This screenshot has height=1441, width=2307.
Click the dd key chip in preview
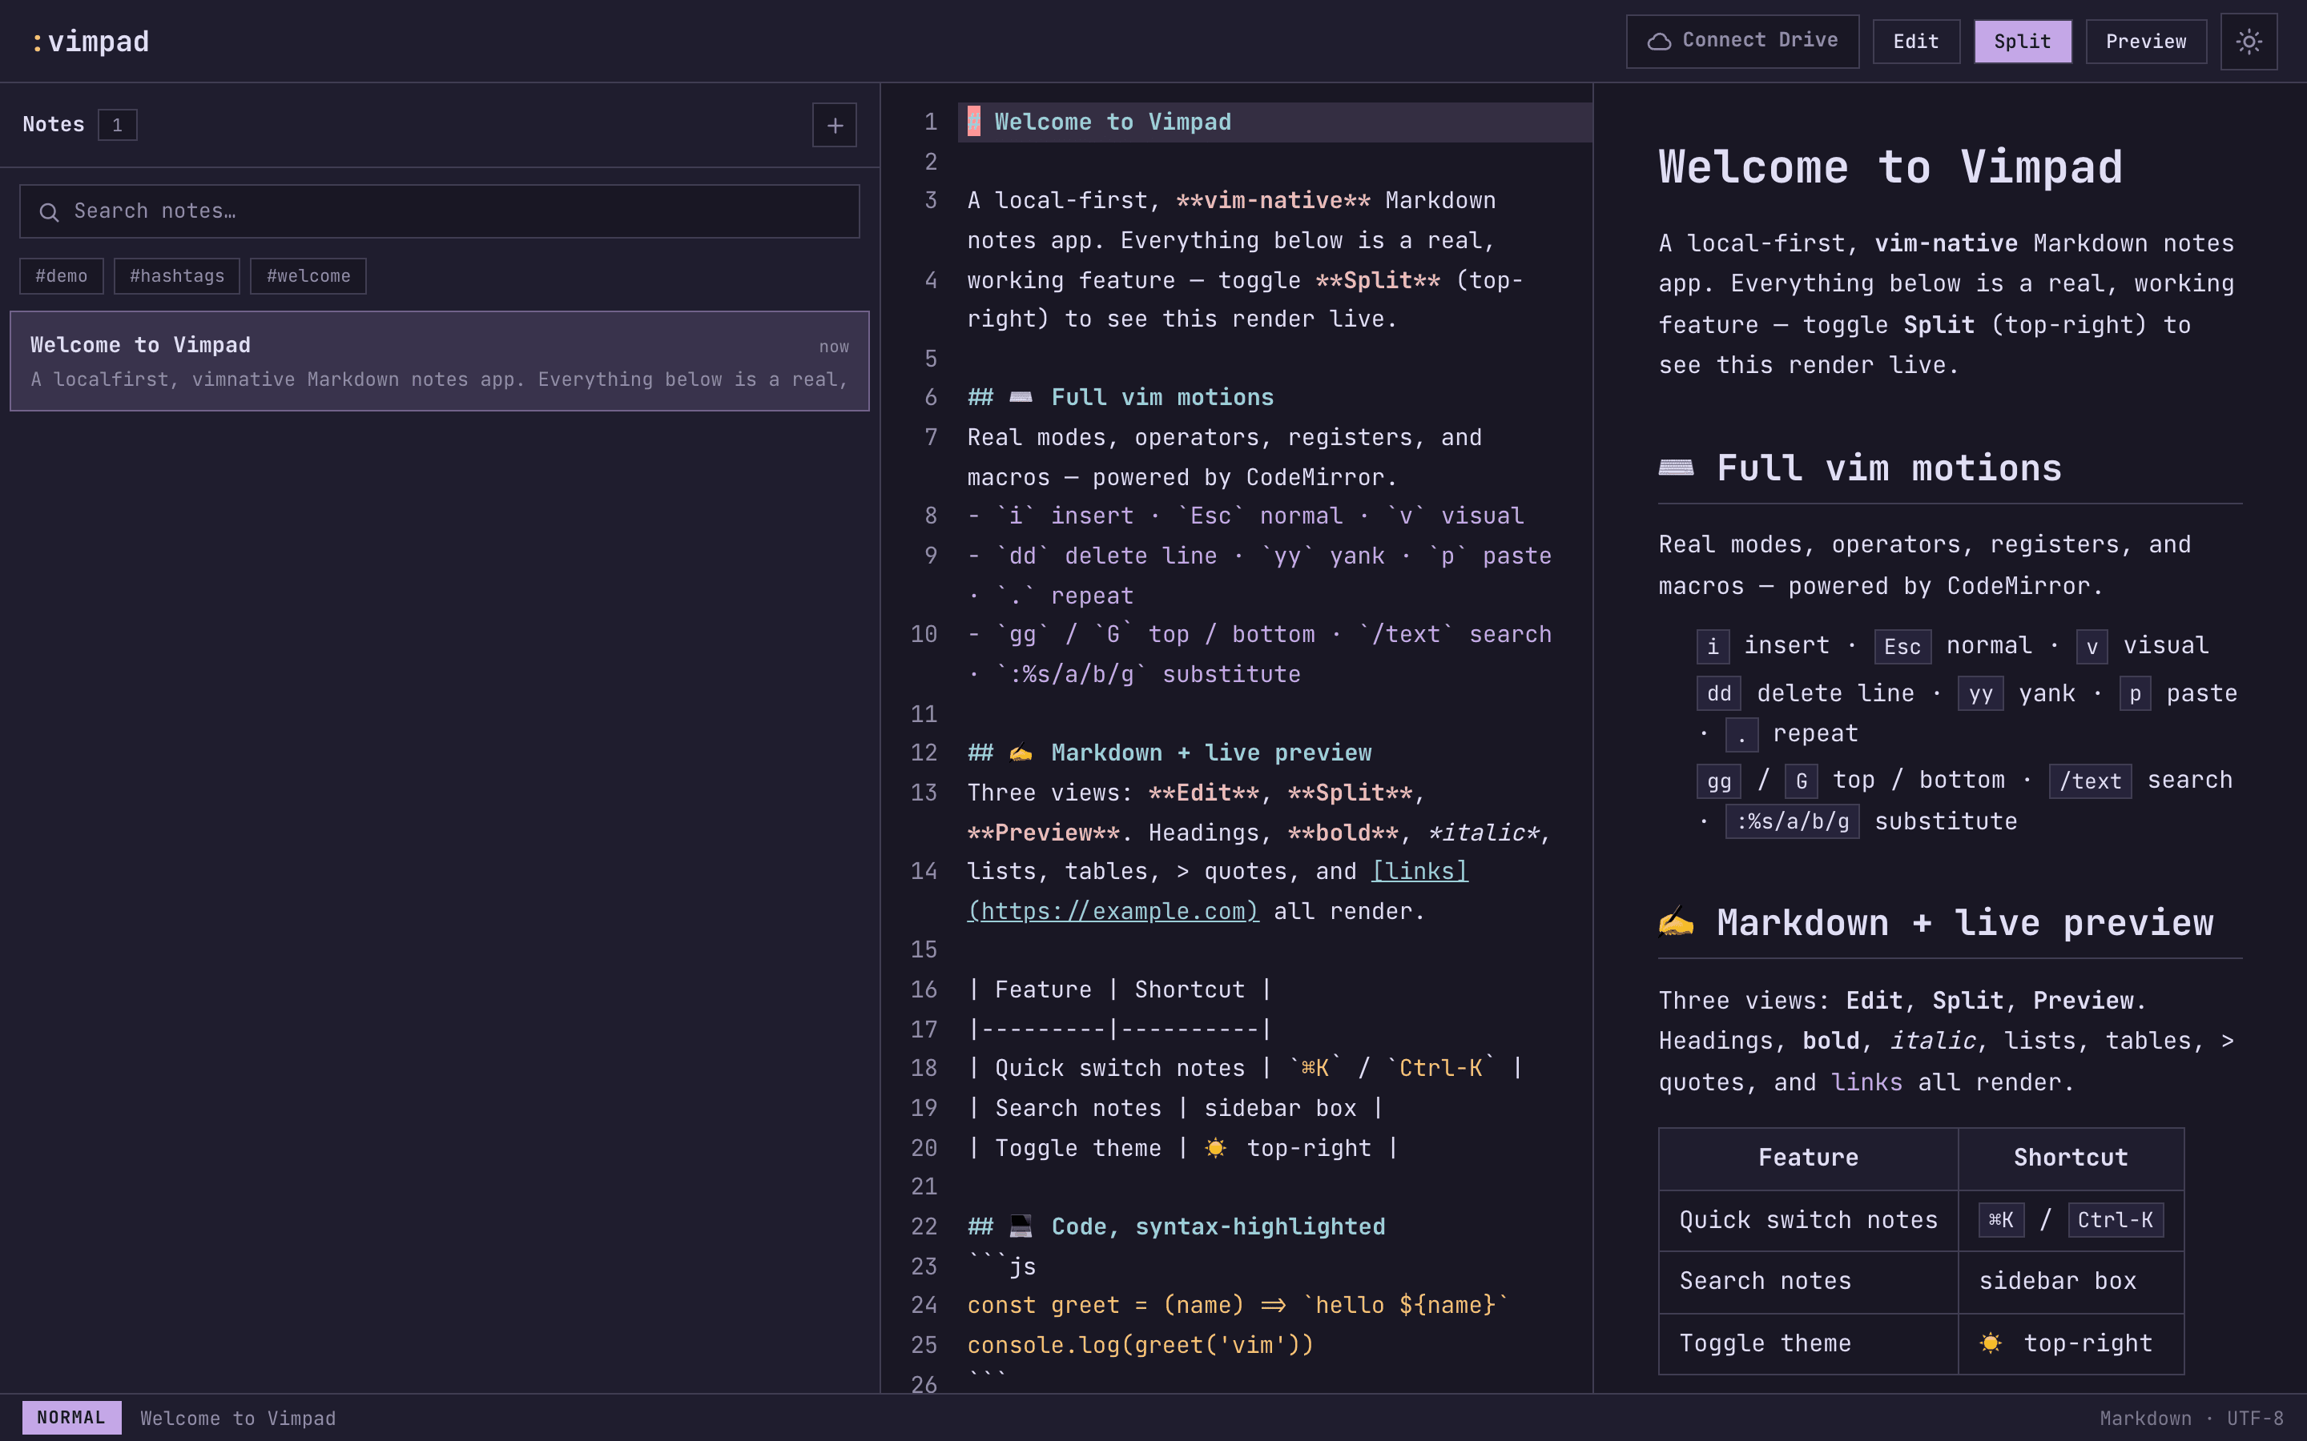(x=1719, y=694)
